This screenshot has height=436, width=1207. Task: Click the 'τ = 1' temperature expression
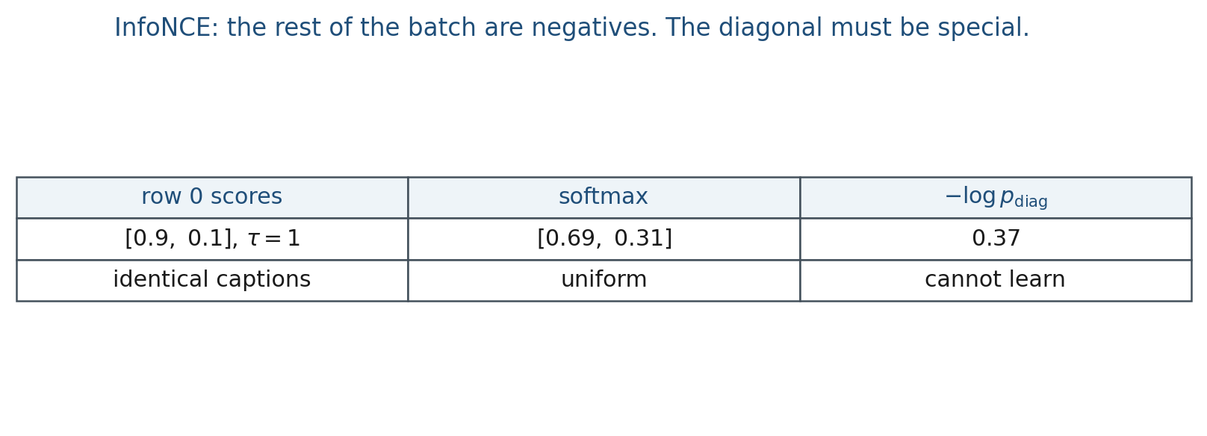[x=273, y=239]
